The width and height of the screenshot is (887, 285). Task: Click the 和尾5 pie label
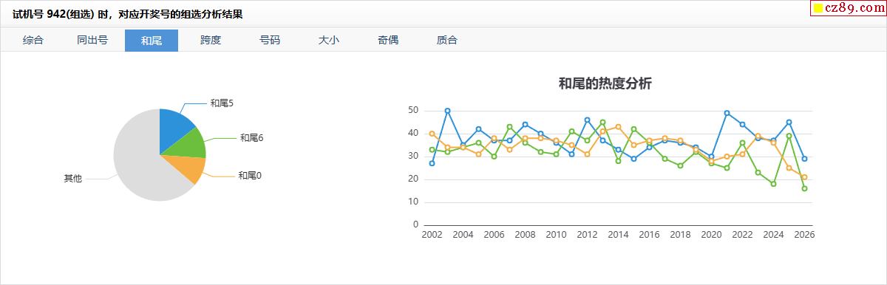(222, 103)
